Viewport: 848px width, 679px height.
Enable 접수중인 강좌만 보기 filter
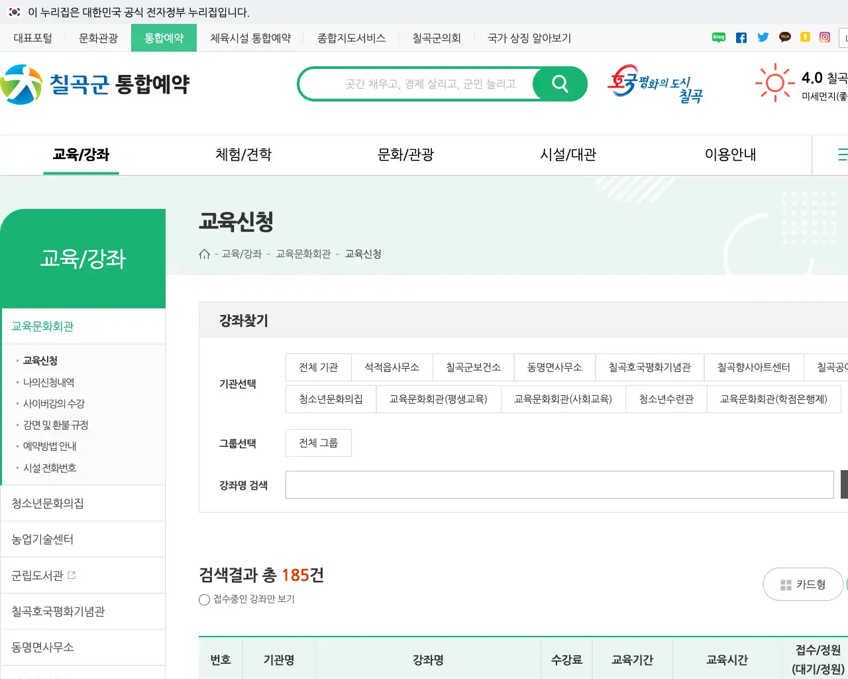pyautogui.click(x=204, y=599)
